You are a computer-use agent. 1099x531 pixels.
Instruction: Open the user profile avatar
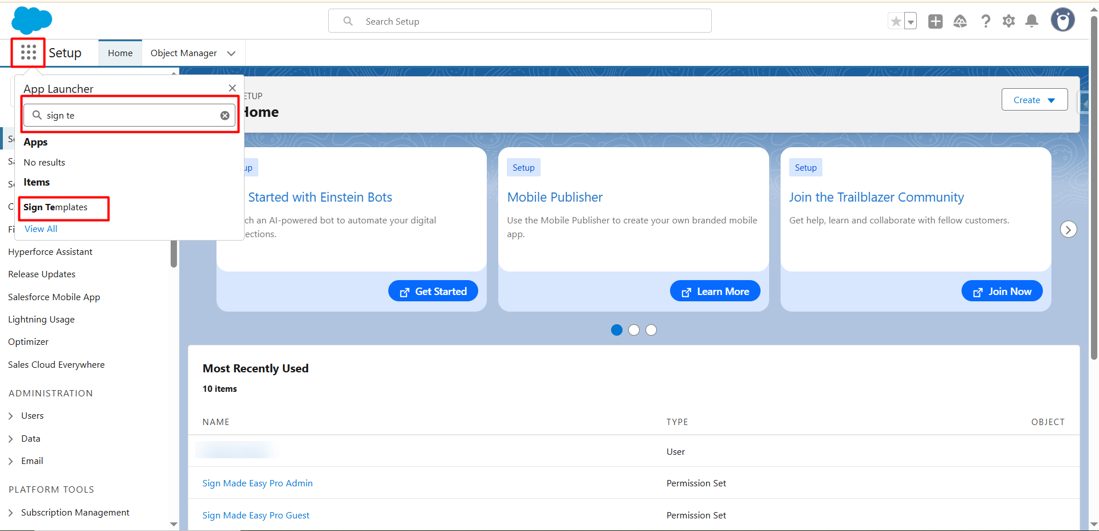click(1063, 20)
